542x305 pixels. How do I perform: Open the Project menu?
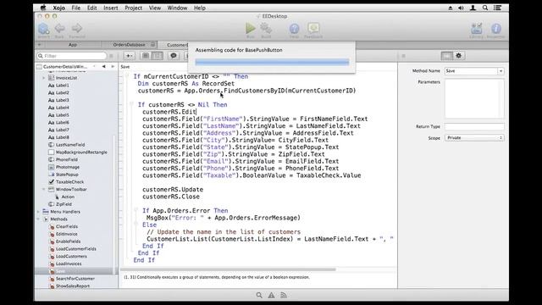(134, 8)
